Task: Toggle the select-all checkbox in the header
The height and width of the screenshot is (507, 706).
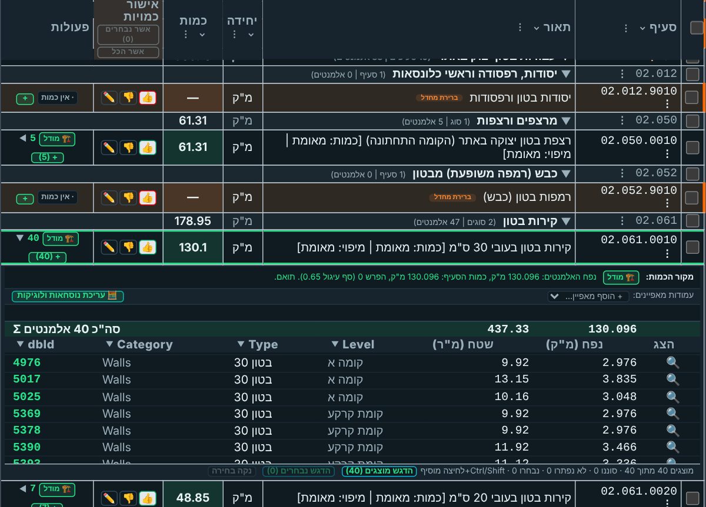Action: pyautogui.click(x=697, y=28)
